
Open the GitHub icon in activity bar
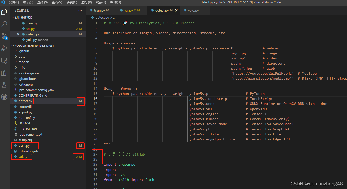(4, 97)
